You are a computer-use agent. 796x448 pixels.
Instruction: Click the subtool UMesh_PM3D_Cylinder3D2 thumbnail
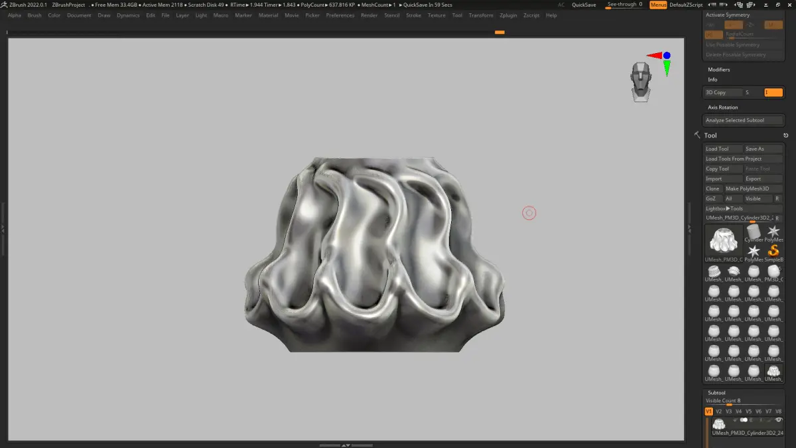pyautogui.click(x=719, y=423)
